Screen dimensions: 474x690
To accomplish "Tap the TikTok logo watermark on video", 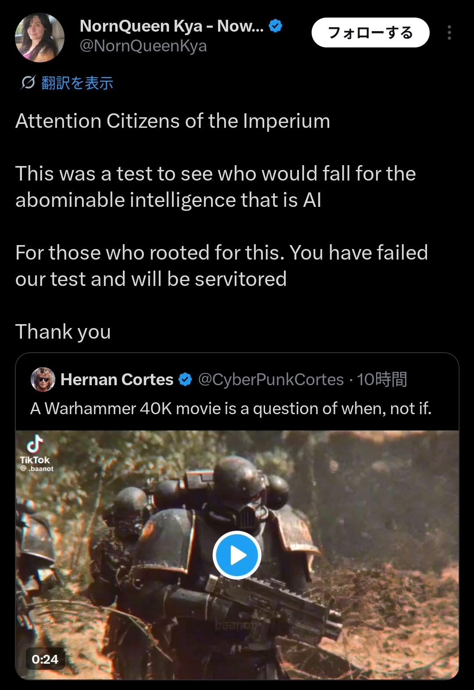I will [35, 444].
